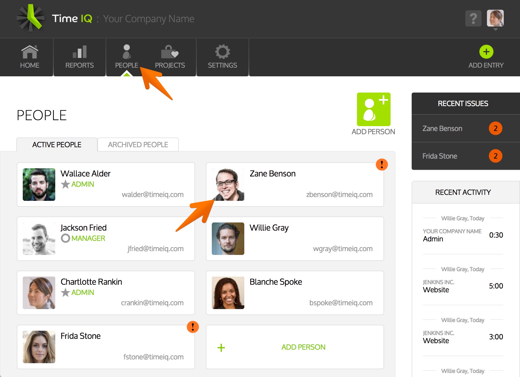The image size is (520, 377).
Task: Click the help question mark icon
Action: [473, 18]
